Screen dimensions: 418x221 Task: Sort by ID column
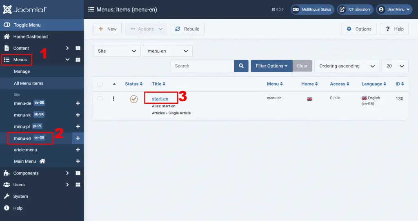(400, 84)
